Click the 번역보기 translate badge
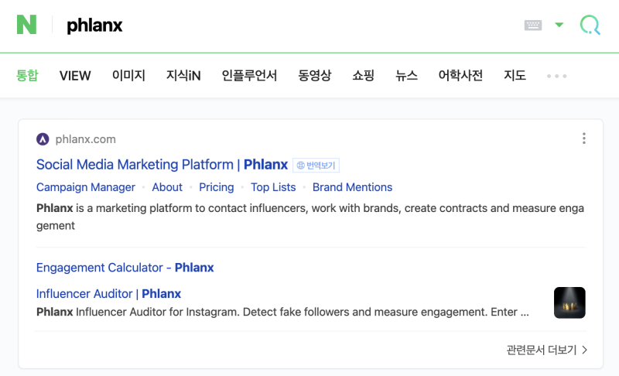This screenshot has width=619, height=376. [316, 166]
